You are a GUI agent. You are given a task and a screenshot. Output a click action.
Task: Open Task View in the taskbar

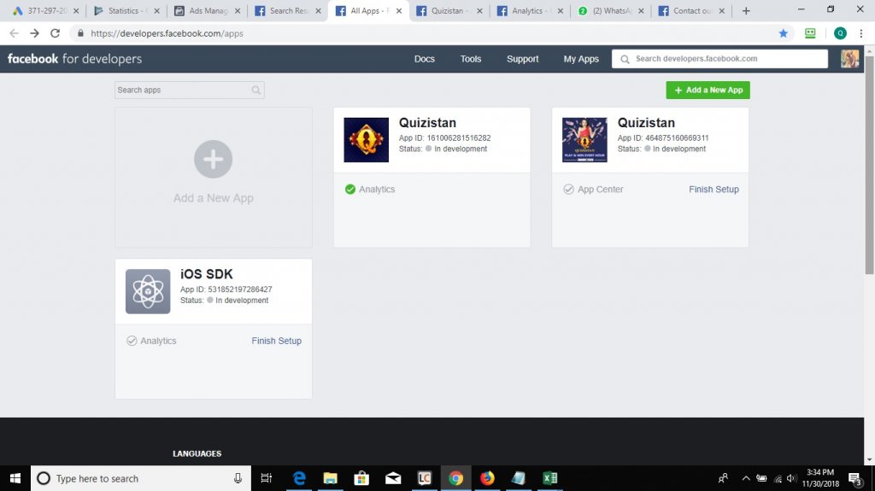[267, 478]
